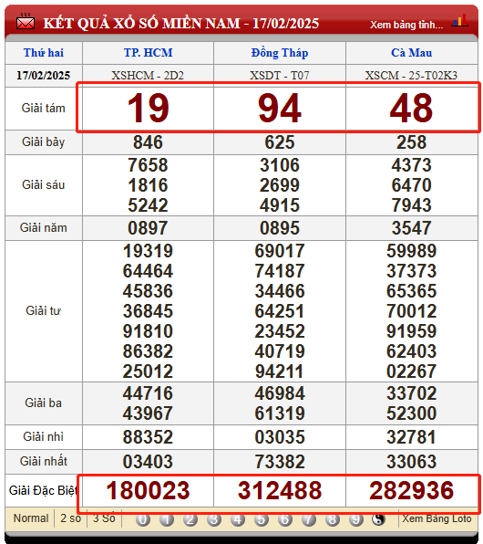
Task: Switch to 2 số display mode
Action: pyautogui.click(x=71, y=518)
